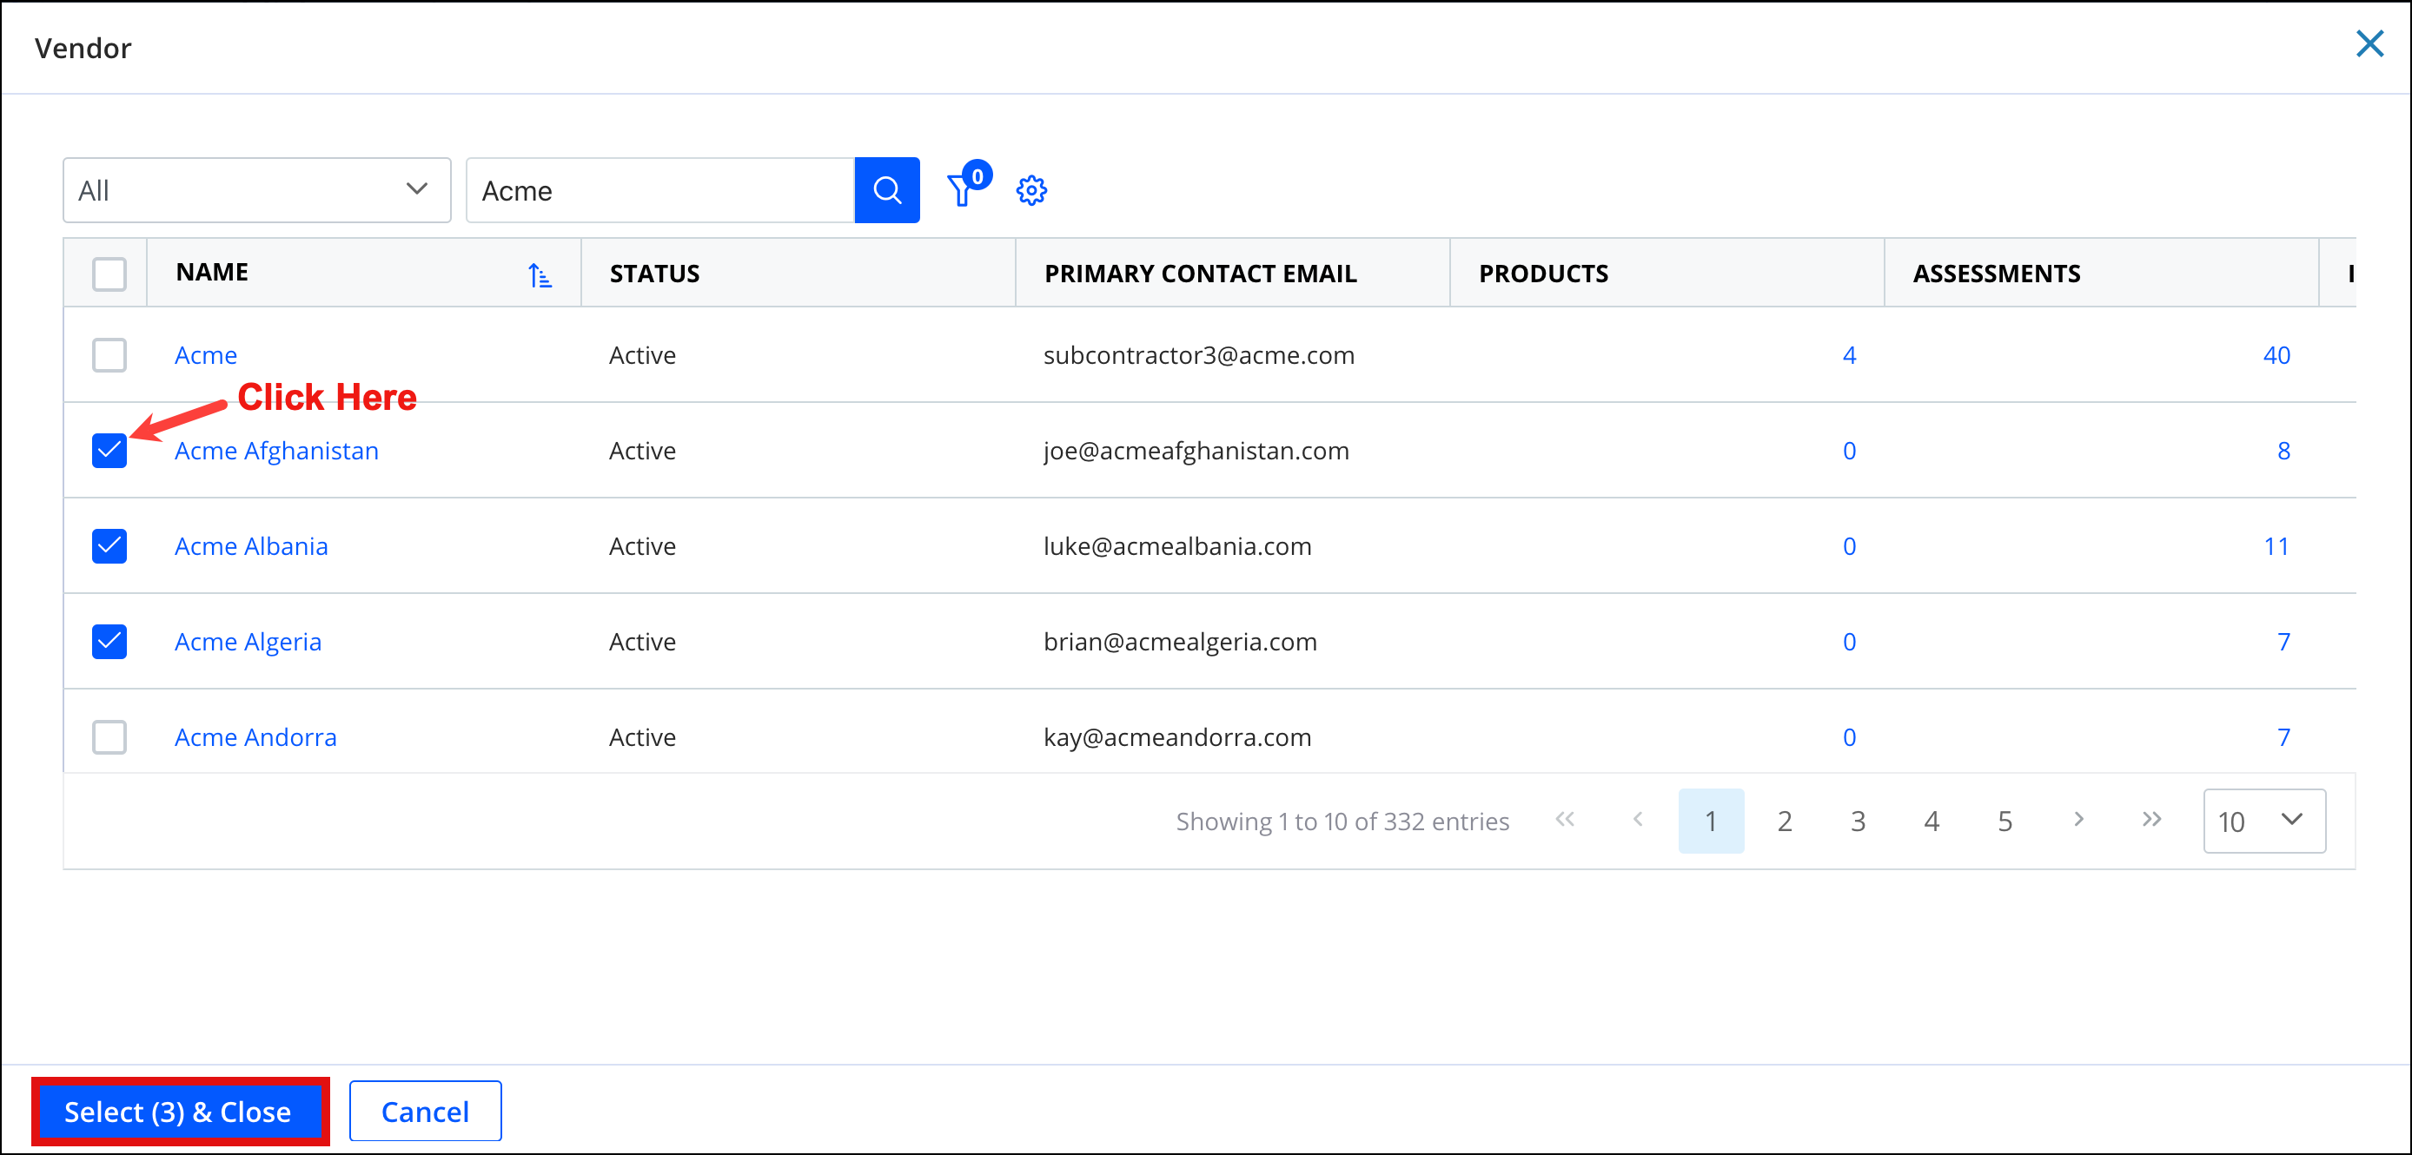Open the Acme Albania link
The height and width of the screenshot is (1155, 2412).
click(251, 545)
